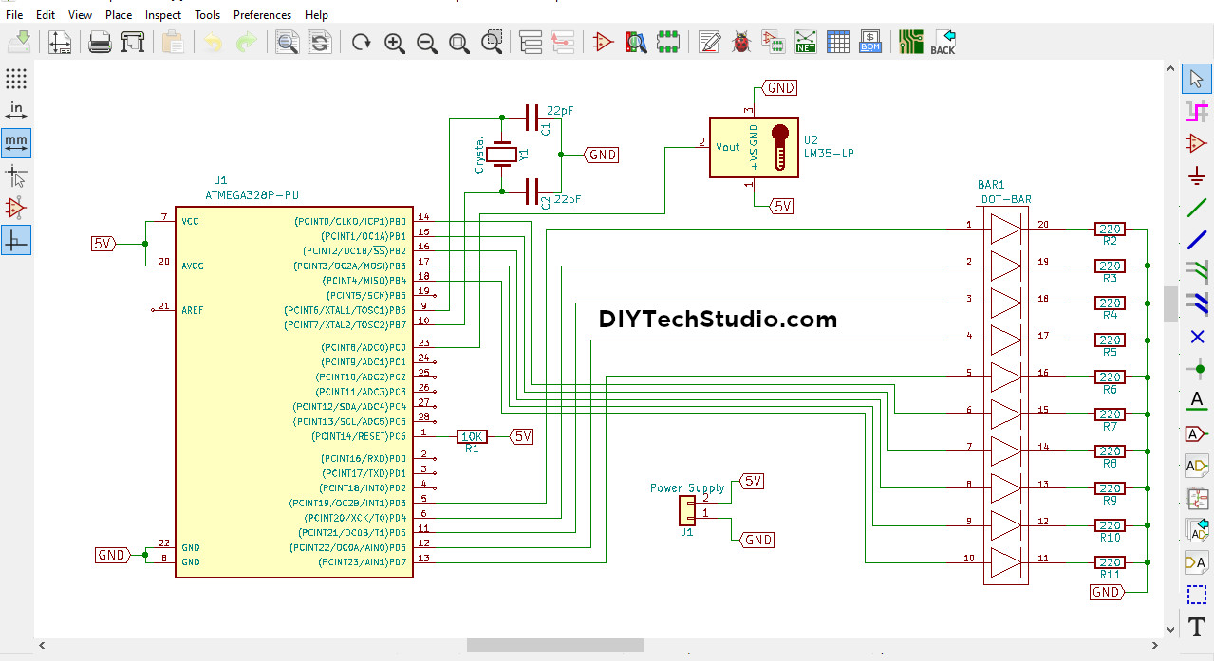Choose Place symbol tool on right toolbar
The height and width of the screenshot is (661, 1214).
coord(1197,144)
